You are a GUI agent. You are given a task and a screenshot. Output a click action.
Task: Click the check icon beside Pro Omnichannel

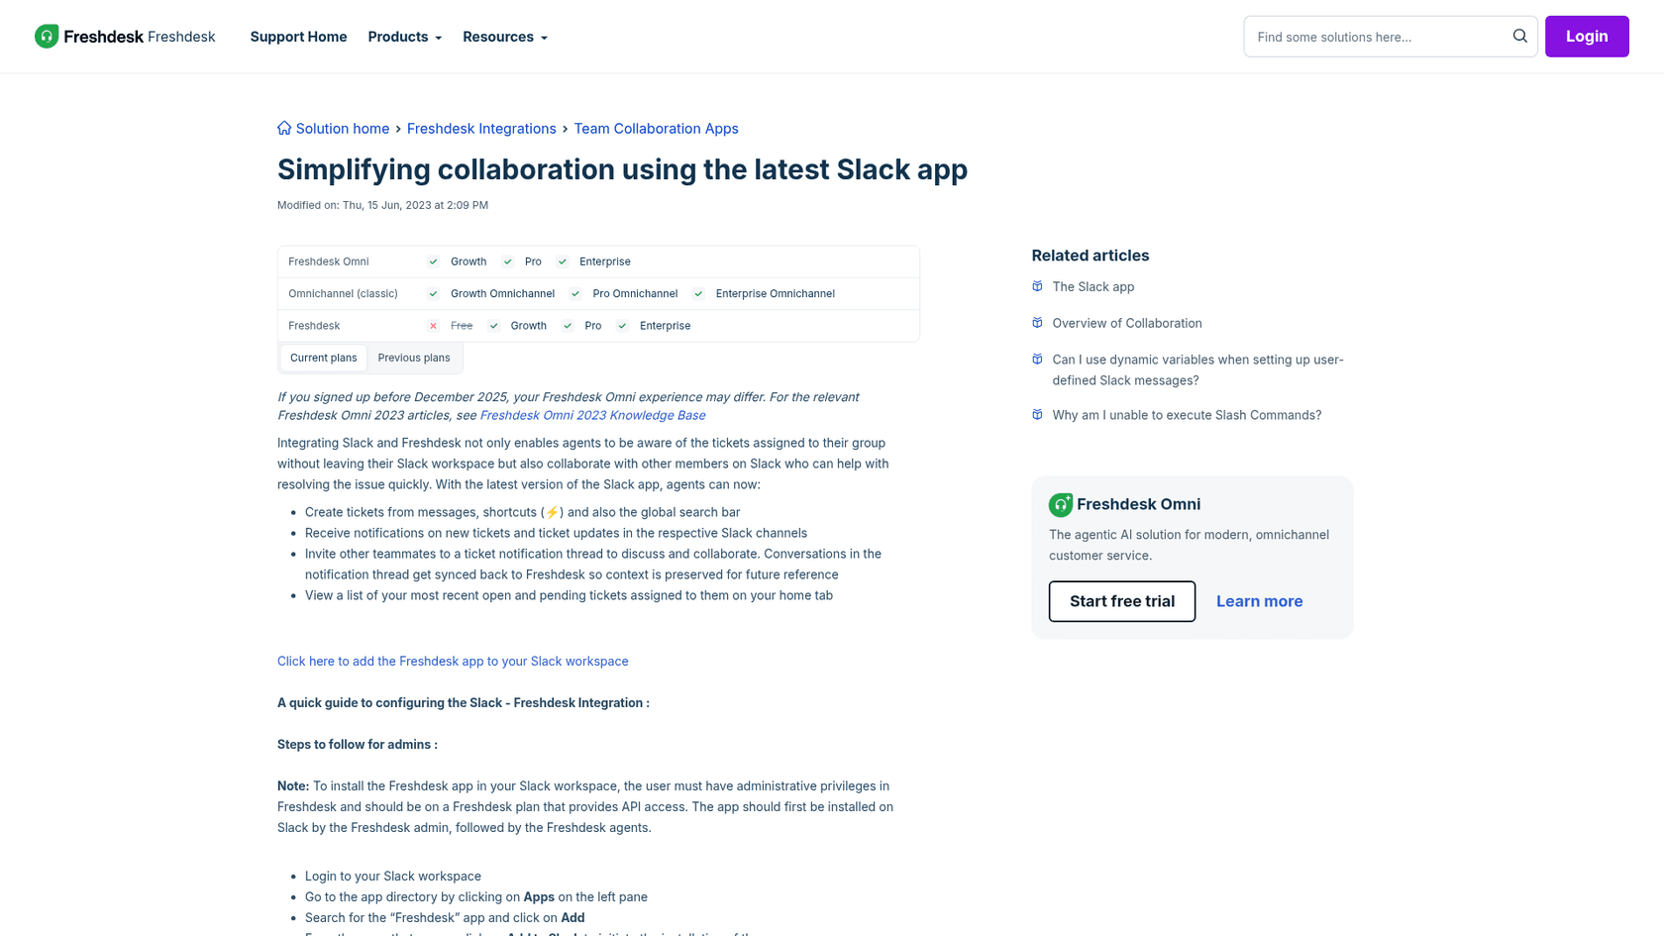pos(575,294)
